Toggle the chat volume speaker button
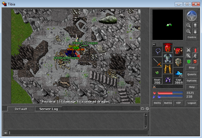Screen dimensions: 202x138 [6, 133]
